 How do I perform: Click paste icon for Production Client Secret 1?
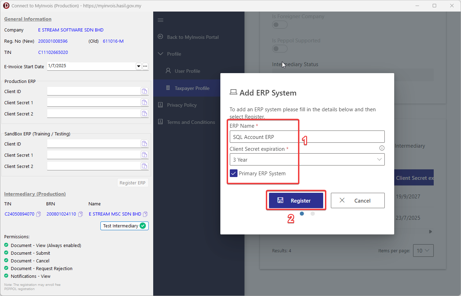pos(144,103)
